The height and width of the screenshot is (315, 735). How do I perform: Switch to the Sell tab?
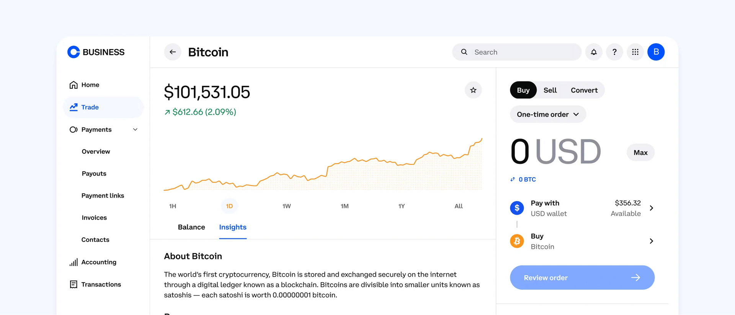[550, 90]
